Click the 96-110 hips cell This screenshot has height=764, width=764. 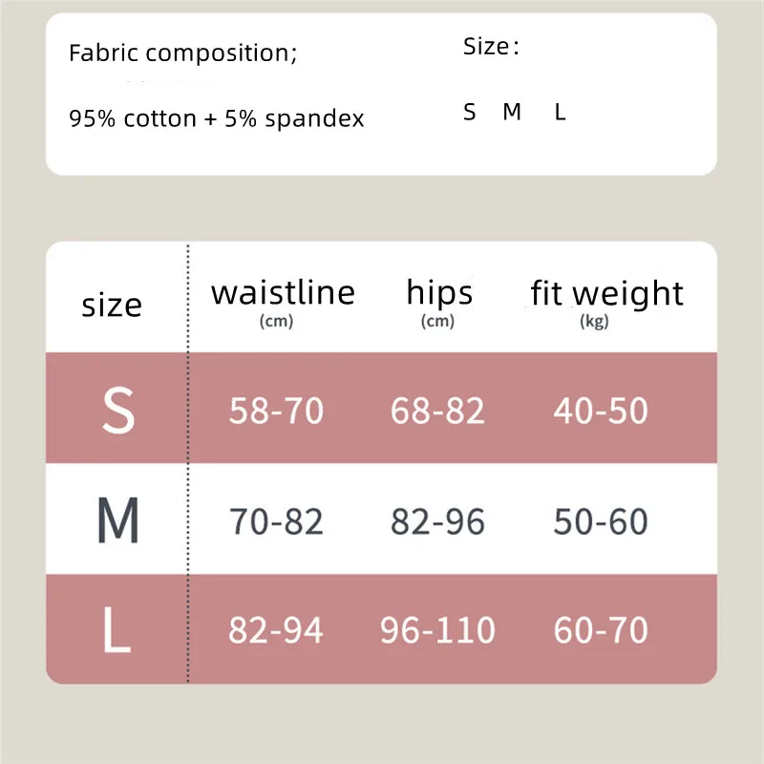[x=437, y=630]
